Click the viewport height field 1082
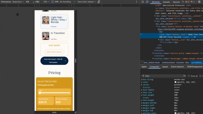203x114 pixels. 37,2
